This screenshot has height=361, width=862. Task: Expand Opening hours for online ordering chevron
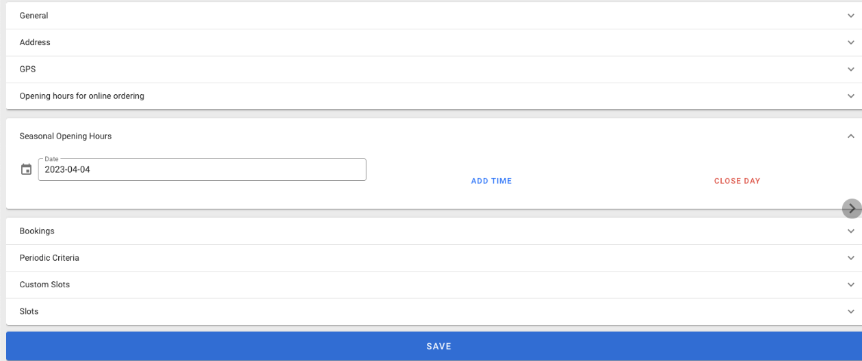[x=851, y=96]
